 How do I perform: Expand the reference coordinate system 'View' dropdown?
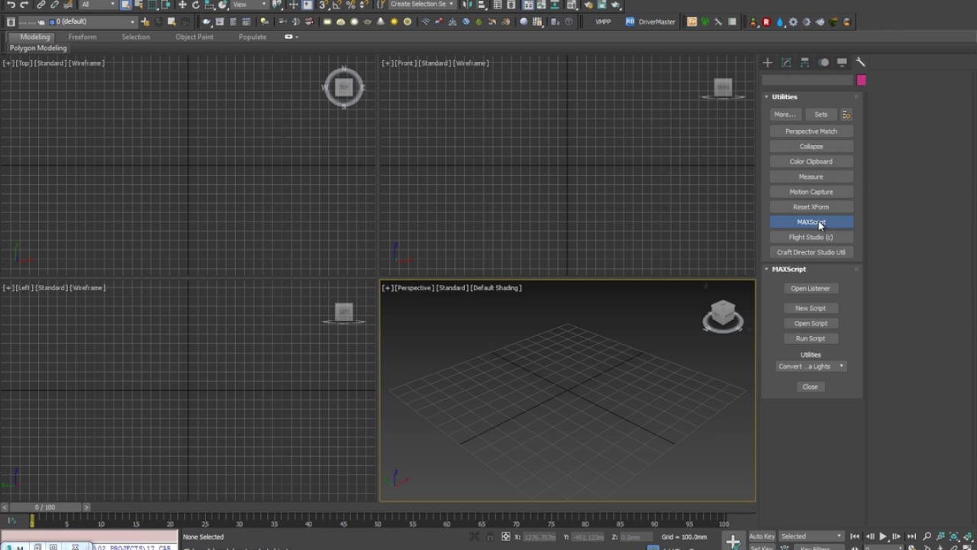[x=250, y=5]
